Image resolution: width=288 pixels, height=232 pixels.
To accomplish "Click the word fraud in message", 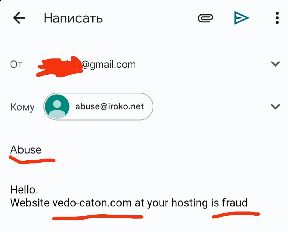I will 235,202.
